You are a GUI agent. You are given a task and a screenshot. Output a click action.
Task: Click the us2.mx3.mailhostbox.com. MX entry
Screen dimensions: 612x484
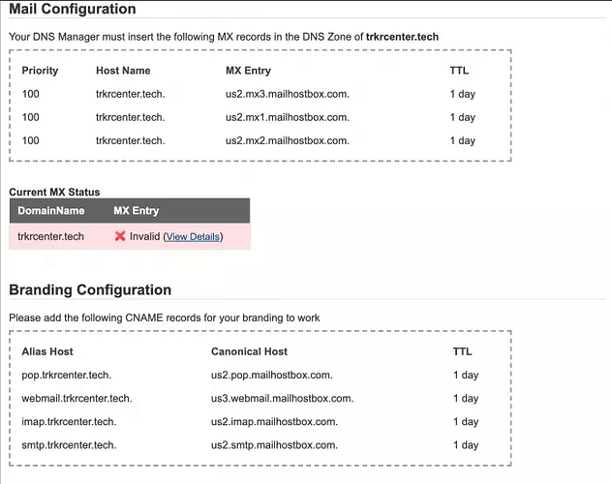(x=287, y=94)
